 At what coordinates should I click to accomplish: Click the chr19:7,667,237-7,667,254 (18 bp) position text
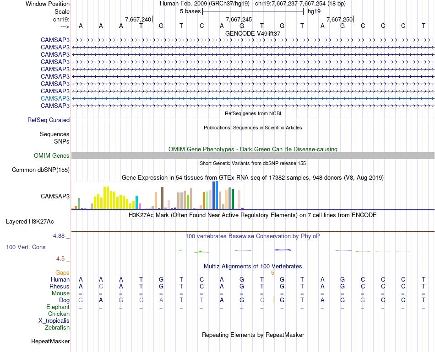pos(300,4)
